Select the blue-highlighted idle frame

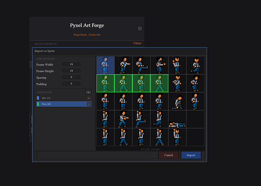coord(106,65)
